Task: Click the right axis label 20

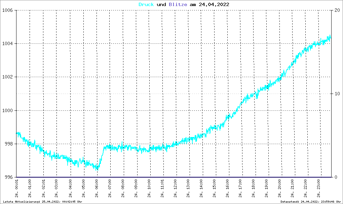Action: [x=337, y=10]
